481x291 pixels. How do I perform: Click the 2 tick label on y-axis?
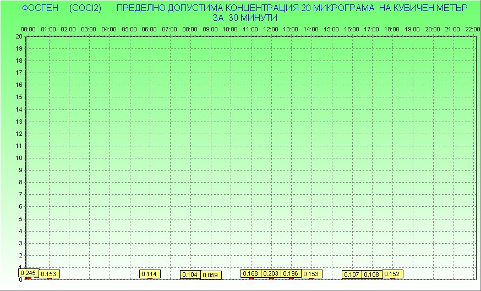pyautogui.click(x=20, y=255)
